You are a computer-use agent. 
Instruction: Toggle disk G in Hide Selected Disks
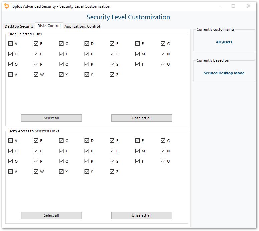[163, 44]
